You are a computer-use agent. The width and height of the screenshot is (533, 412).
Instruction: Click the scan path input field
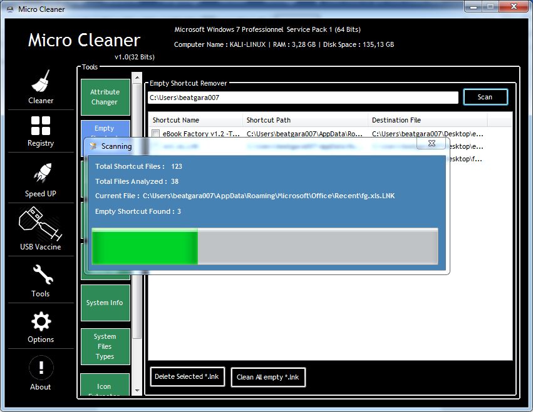click(x=303, y=98)
